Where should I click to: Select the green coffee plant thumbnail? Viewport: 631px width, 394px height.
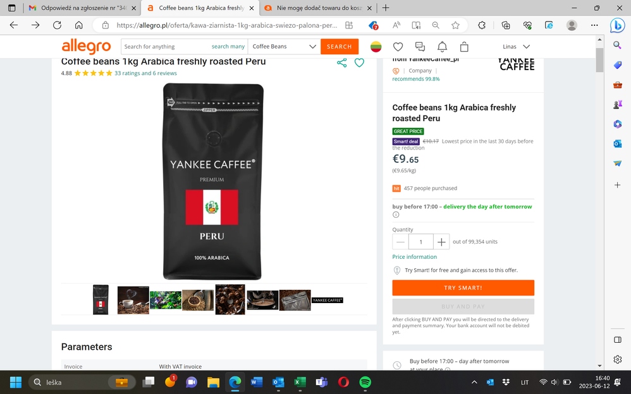166,300
